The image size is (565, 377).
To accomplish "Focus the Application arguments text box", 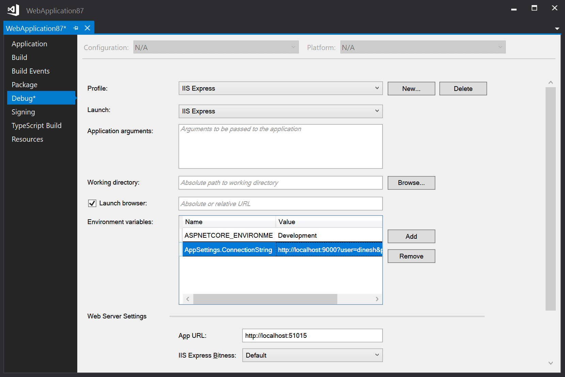I will (x=280, y=146).
